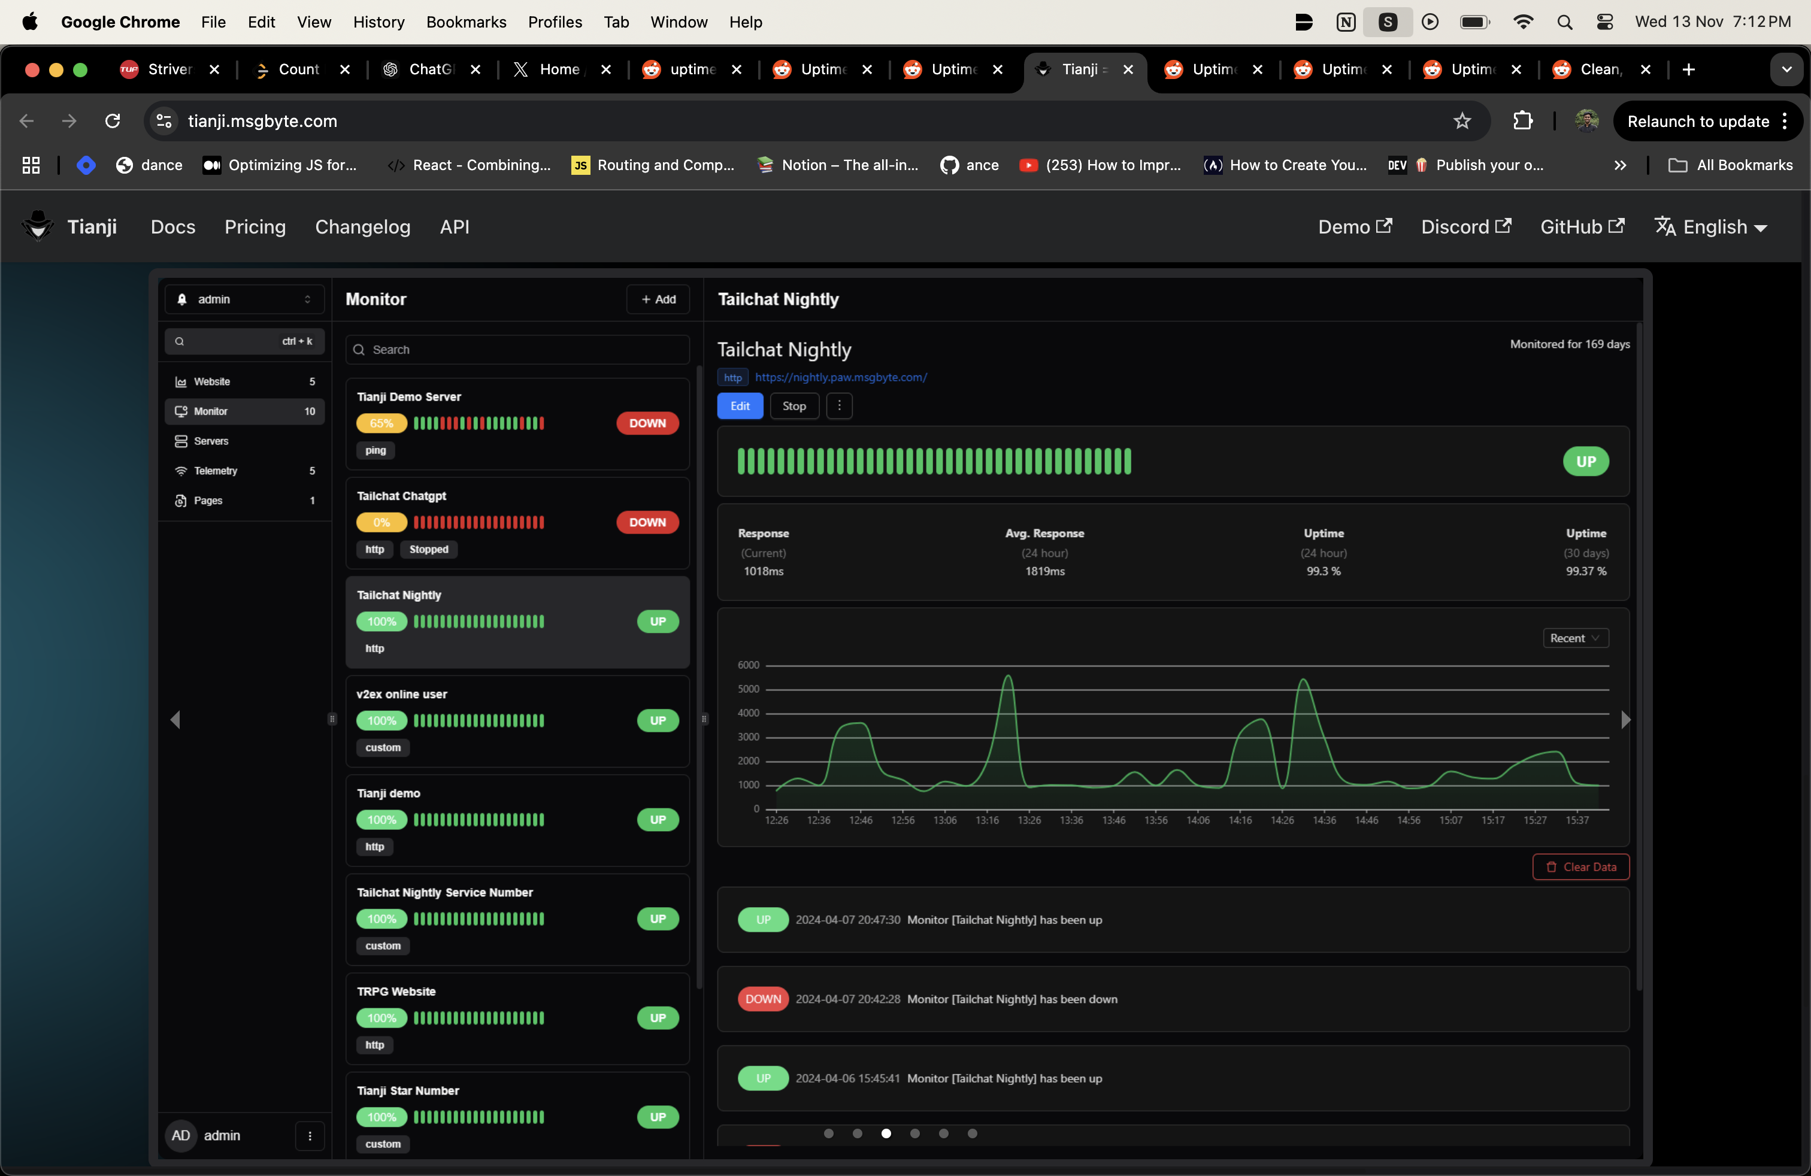The height and width of the screenshot is (1176, 1811).
Task: Open the macOS Control Center icon
Action: tap(1605, 22)
